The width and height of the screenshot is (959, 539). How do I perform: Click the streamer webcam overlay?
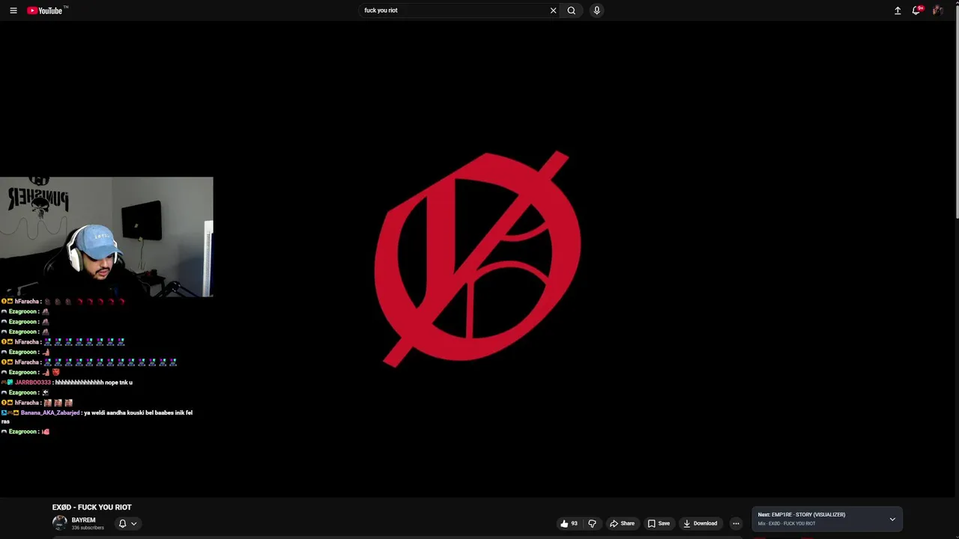[x=106, y=237]
